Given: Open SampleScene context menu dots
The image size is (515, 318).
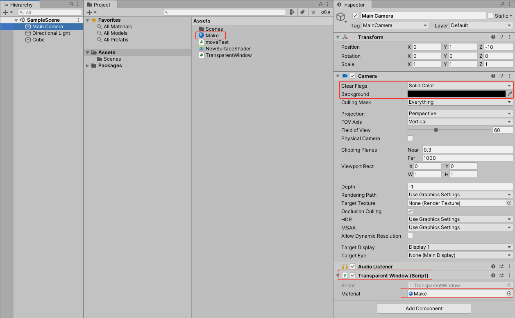Looking at the screenshot, I should (78, 20).
